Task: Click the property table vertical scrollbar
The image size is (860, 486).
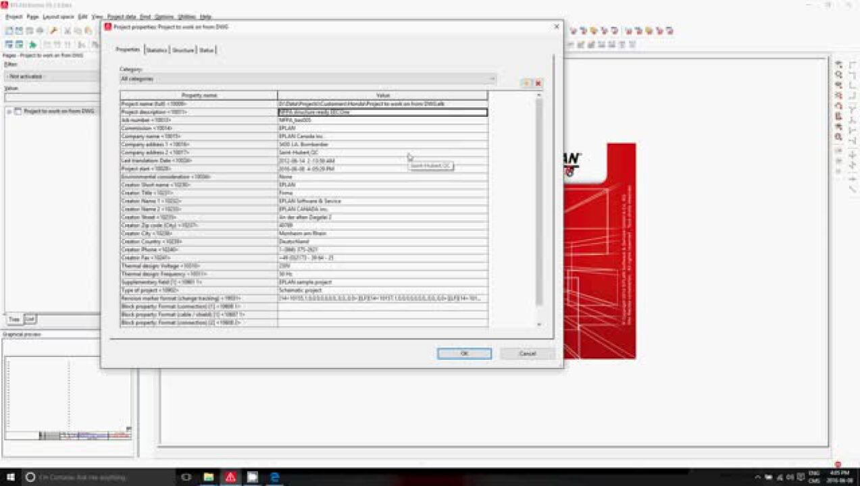Action: pyautogui.click(x=538, y=202)
